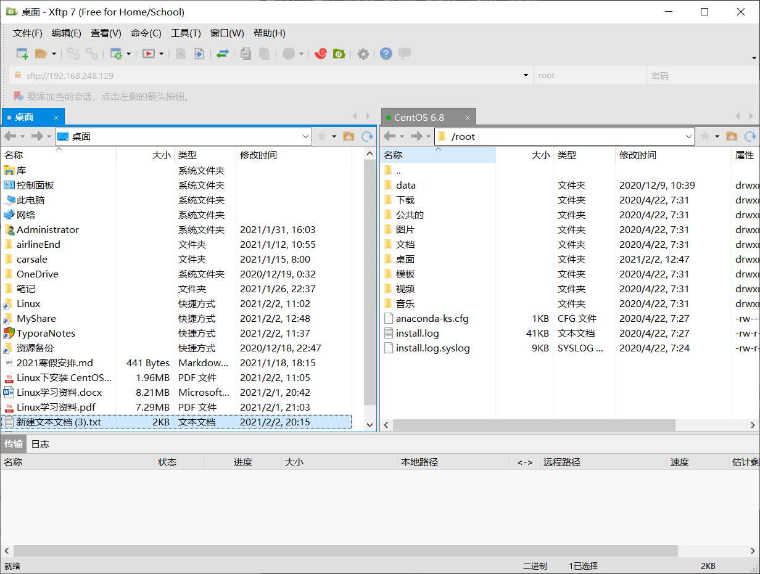The image size is (760, 574).
Task: Open the 帮助(H) menu
Action: click(270, 33)
